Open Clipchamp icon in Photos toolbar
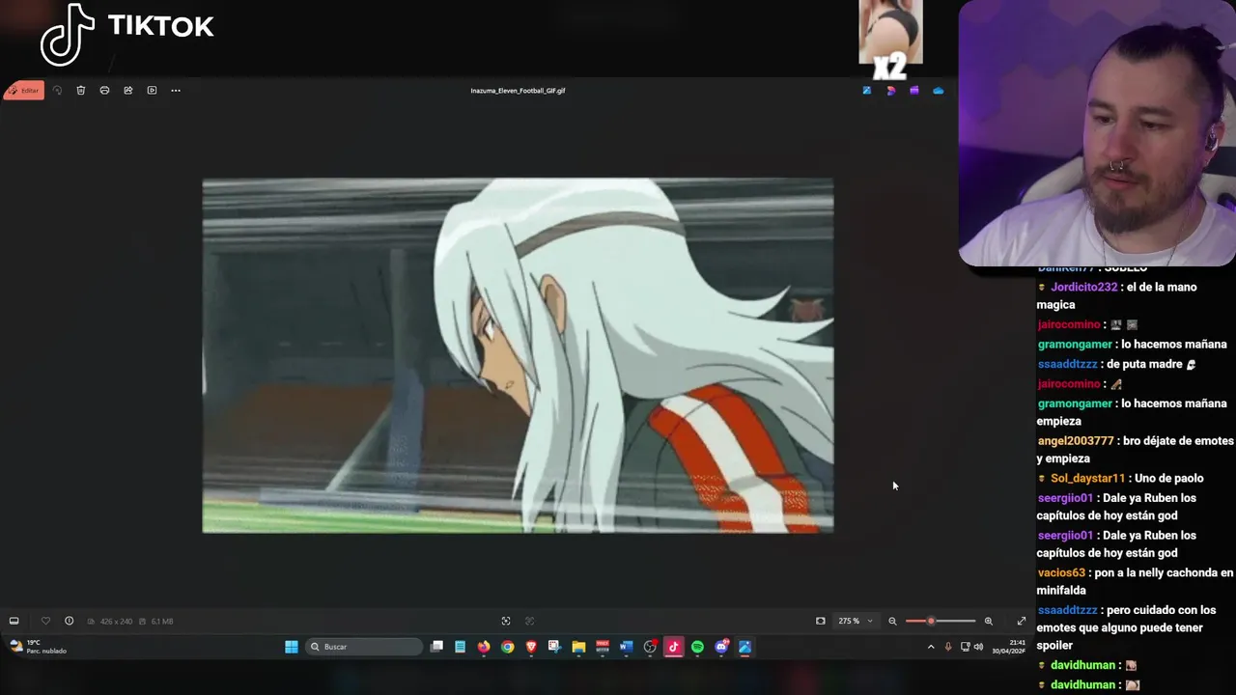The image size is (1236, 695). coord(914,91)
